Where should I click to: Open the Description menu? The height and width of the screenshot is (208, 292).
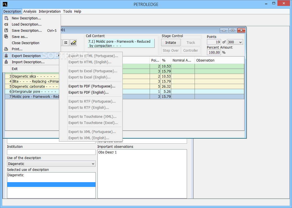point(12,11)
